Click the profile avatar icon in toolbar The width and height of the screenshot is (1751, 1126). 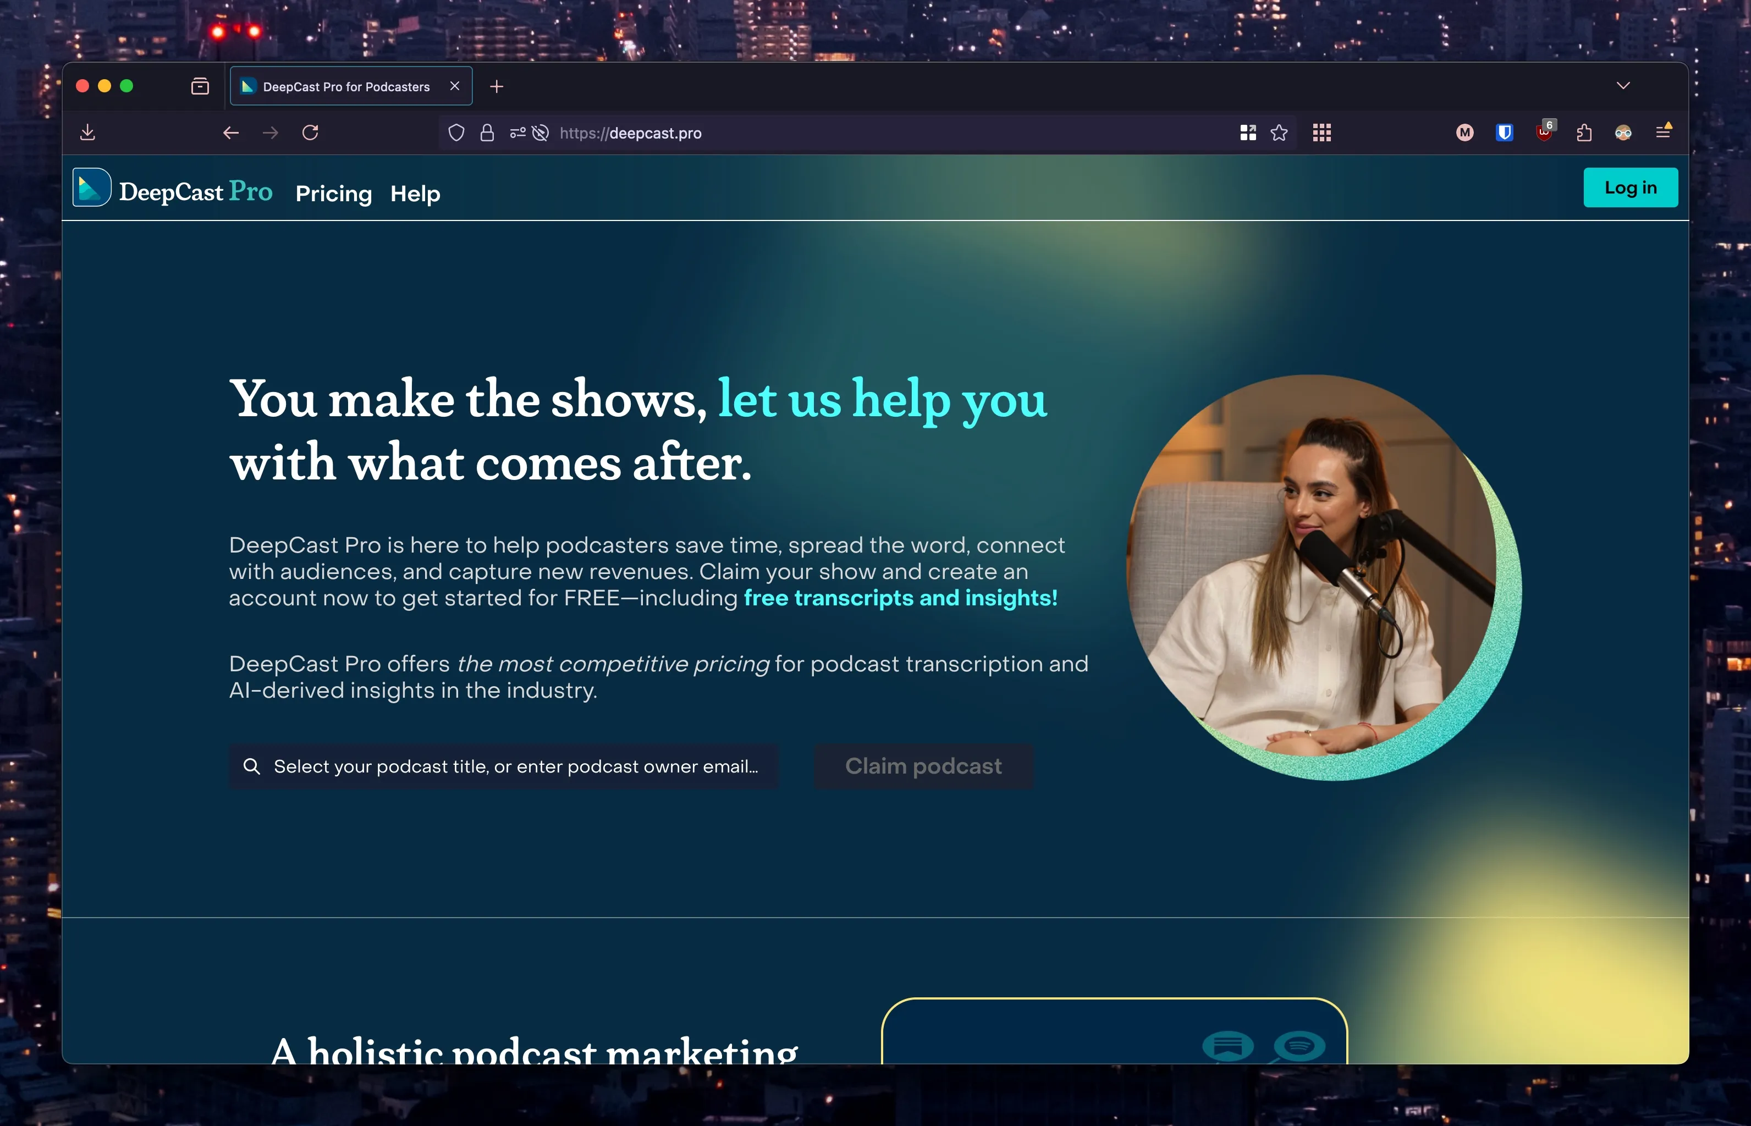click(x=1622, y=133)
